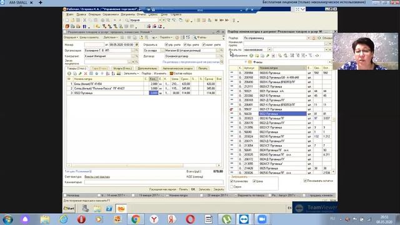
Task: Open the magnifier lookup for Организация field
Action: coord(137,51)
